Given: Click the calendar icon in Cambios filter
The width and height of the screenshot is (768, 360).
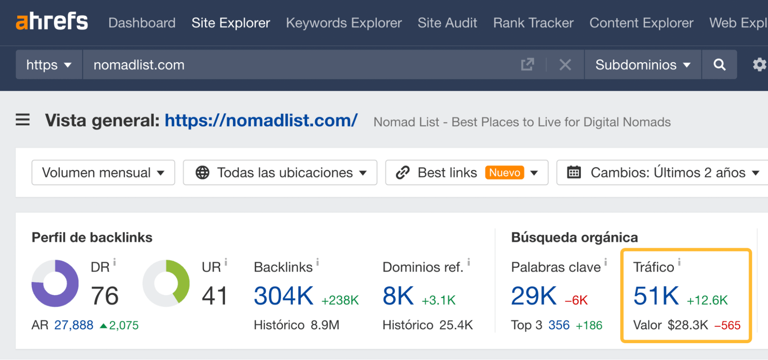Looking at the screenshot, I should point(573,173).
